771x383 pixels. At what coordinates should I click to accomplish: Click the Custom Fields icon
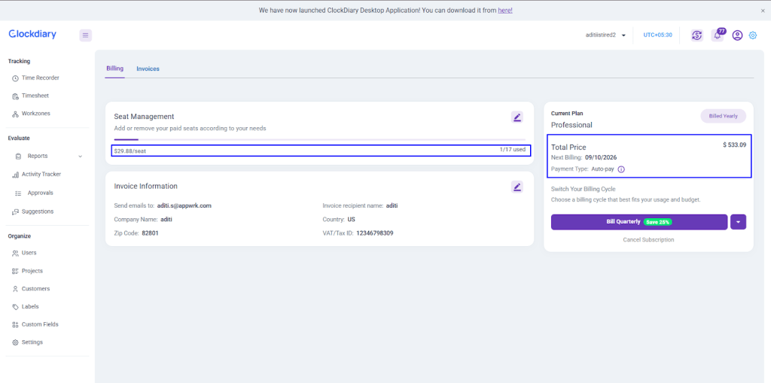pyautogui.click(x=15, y=324)
